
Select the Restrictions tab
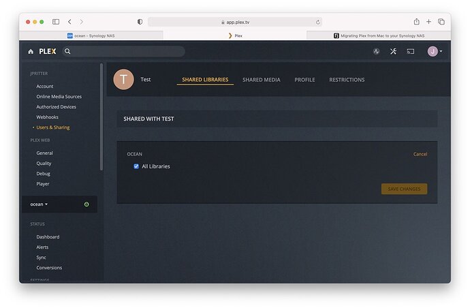tap(347, 80)
